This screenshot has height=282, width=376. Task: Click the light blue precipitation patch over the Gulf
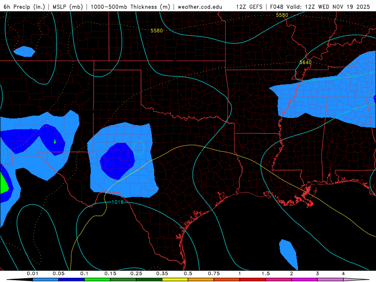[289, 254]
